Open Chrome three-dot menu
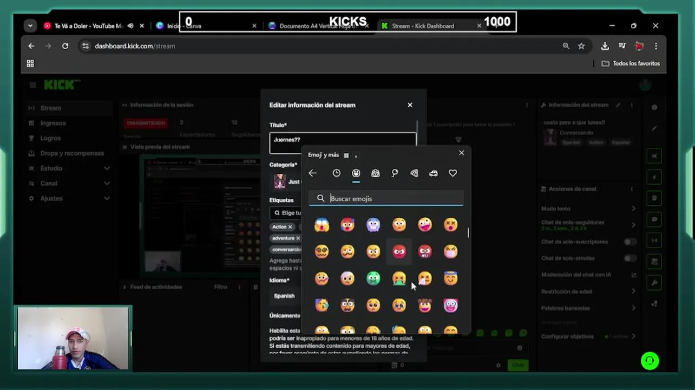 click(x=656, y=46)
